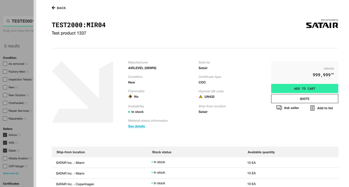
Task: Click the flammable diamond warning icon
Action: pos(130,96)
